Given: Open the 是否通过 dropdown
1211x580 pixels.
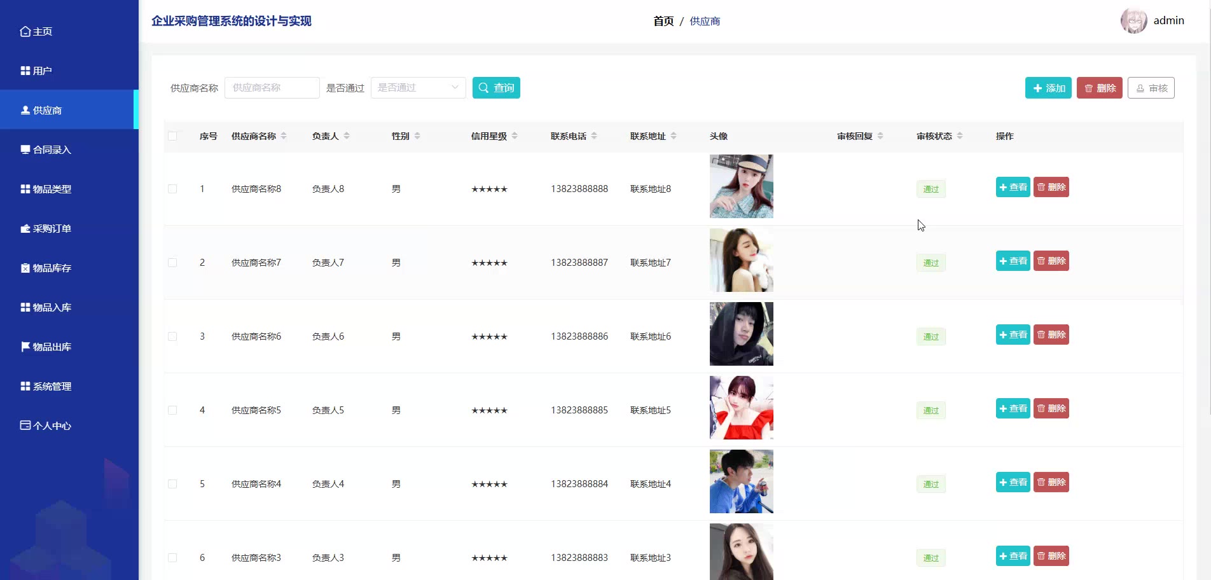Looking at the screenshot, I should point(418,88).
